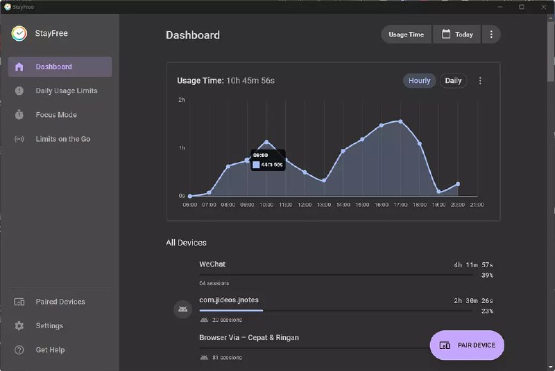This screenshot has height=371, width=555.
Task: Open the Usage Time metric selector
Action: [406, 35]
